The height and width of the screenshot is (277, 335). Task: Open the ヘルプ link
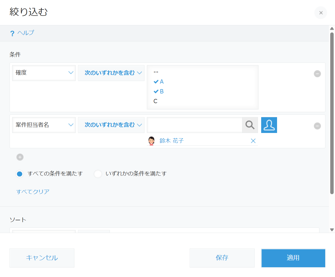tap(26, 33)
